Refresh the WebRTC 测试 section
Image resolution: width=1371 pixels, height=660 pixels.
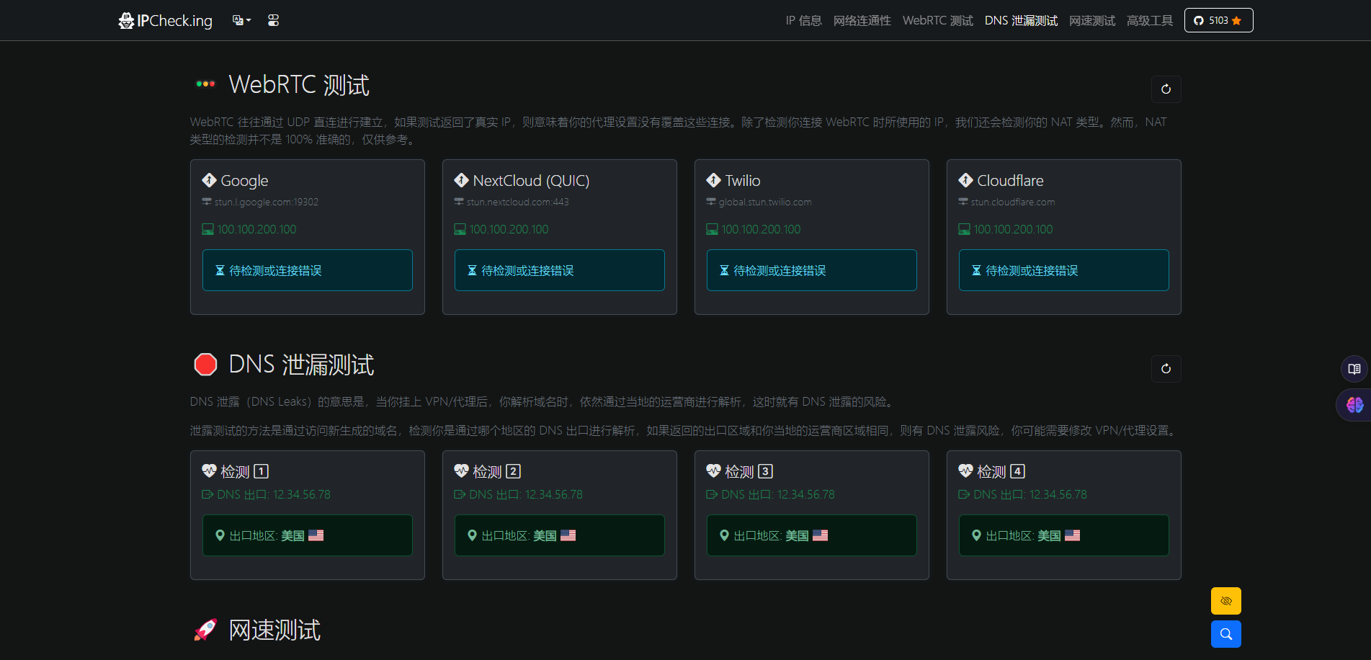[1166, 89]
